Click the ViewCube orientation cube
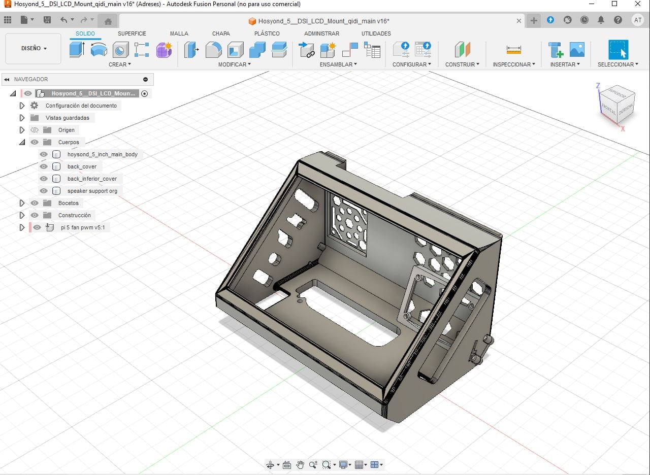 point(618,105)
